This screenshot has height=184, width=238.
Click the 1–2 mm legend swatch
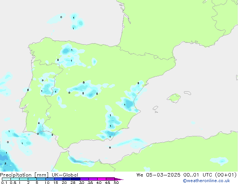(x=24, y=179)
